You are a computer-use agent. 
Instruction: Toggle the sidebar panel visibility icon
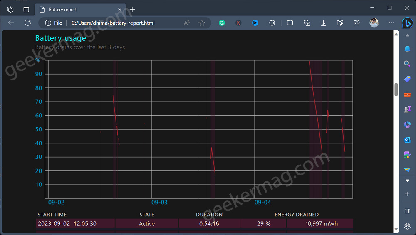point(407,211)
